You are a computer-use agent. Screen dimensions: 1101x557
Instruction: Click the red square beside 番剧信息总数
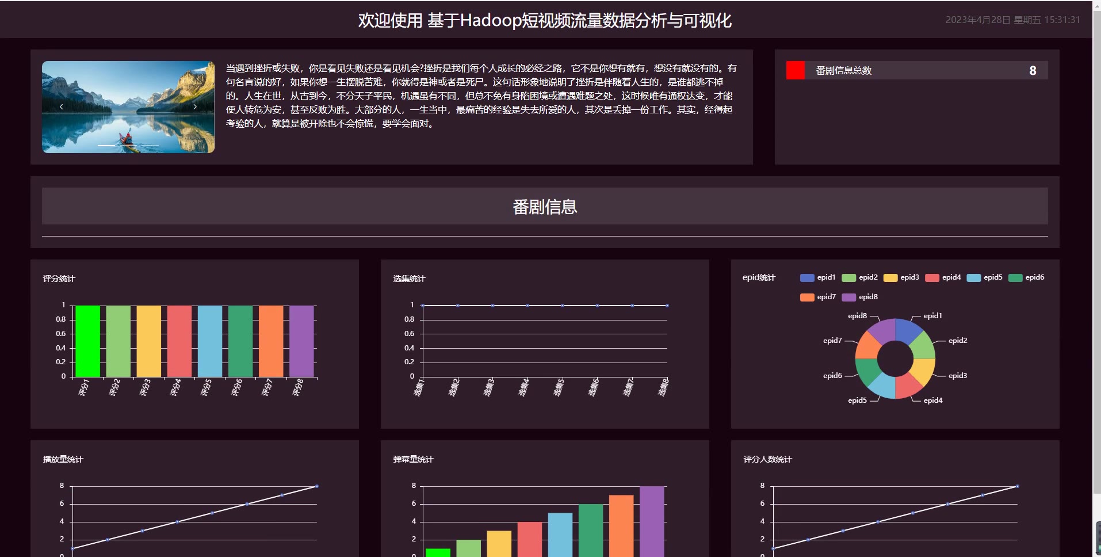coord(796,70)
